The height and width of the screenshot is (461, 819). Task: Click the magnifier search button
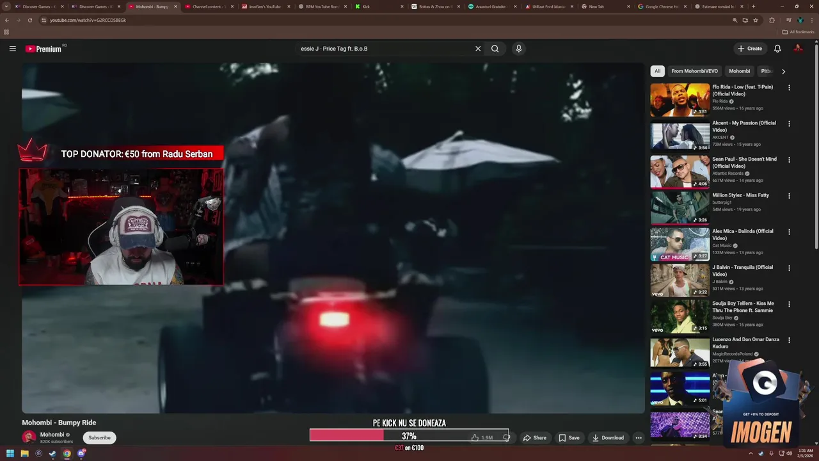click(495, 49)
